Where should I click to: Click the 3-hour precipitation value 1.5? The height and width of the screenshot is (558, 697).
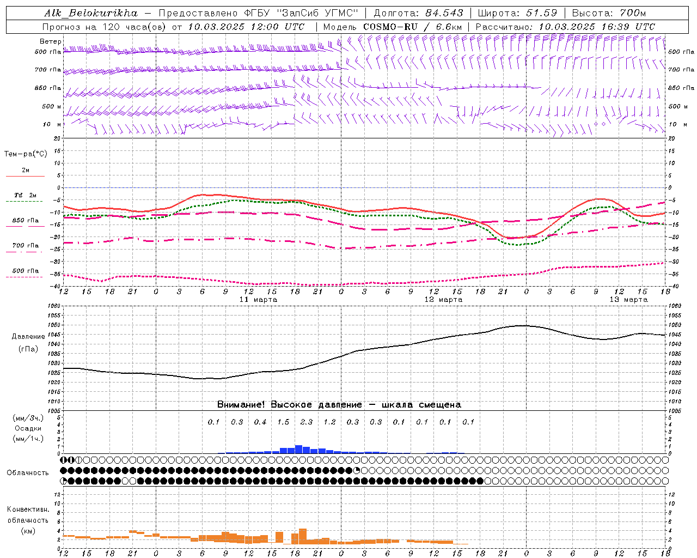pyautogui.click(x=283, y=422)
